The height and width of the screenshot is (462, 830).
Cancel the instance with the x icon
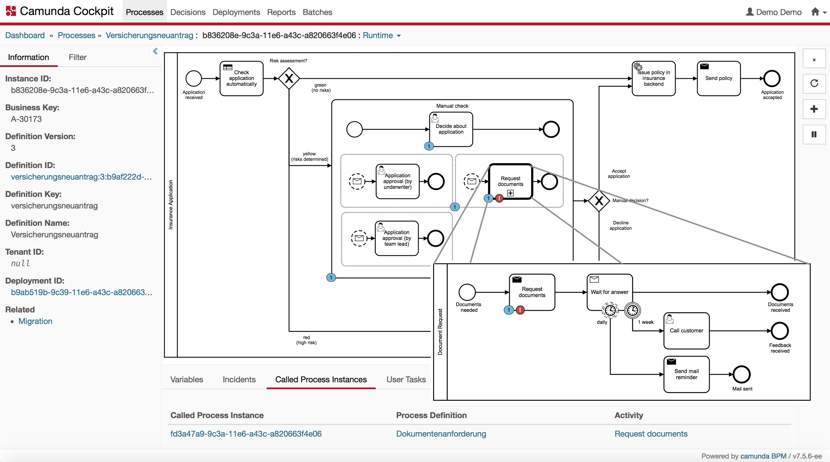tap(814, 59)
